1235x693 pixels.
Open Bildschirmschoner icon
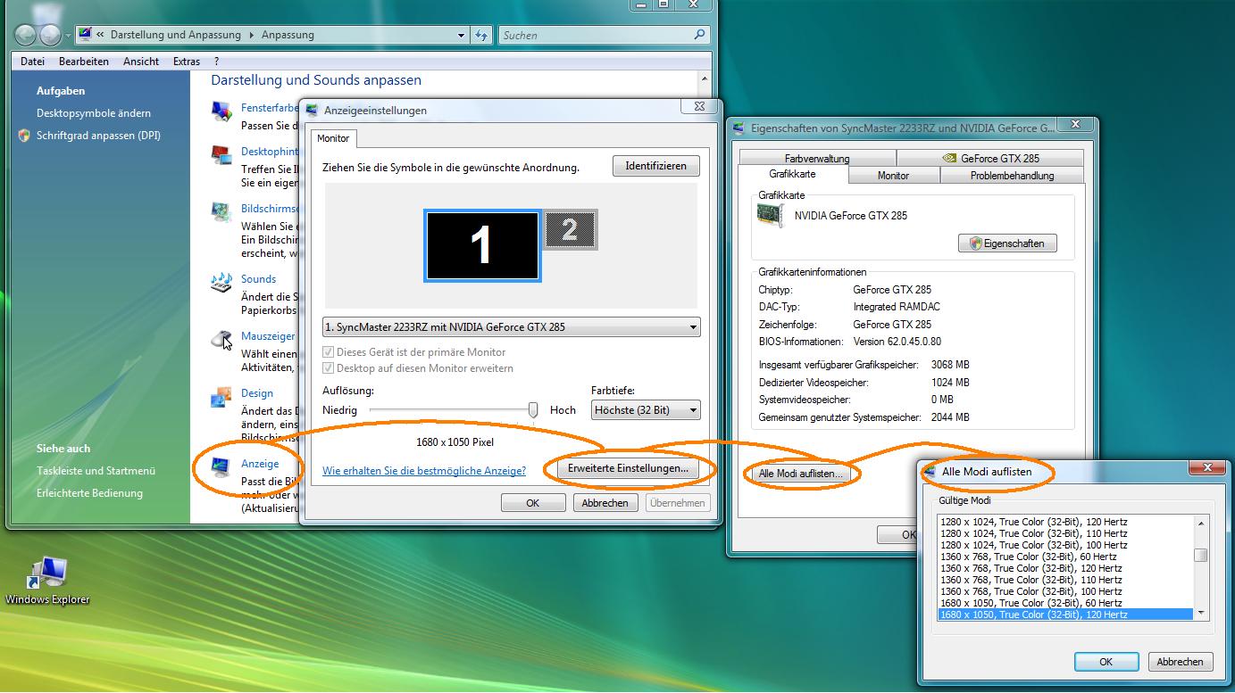coord(221,212)
